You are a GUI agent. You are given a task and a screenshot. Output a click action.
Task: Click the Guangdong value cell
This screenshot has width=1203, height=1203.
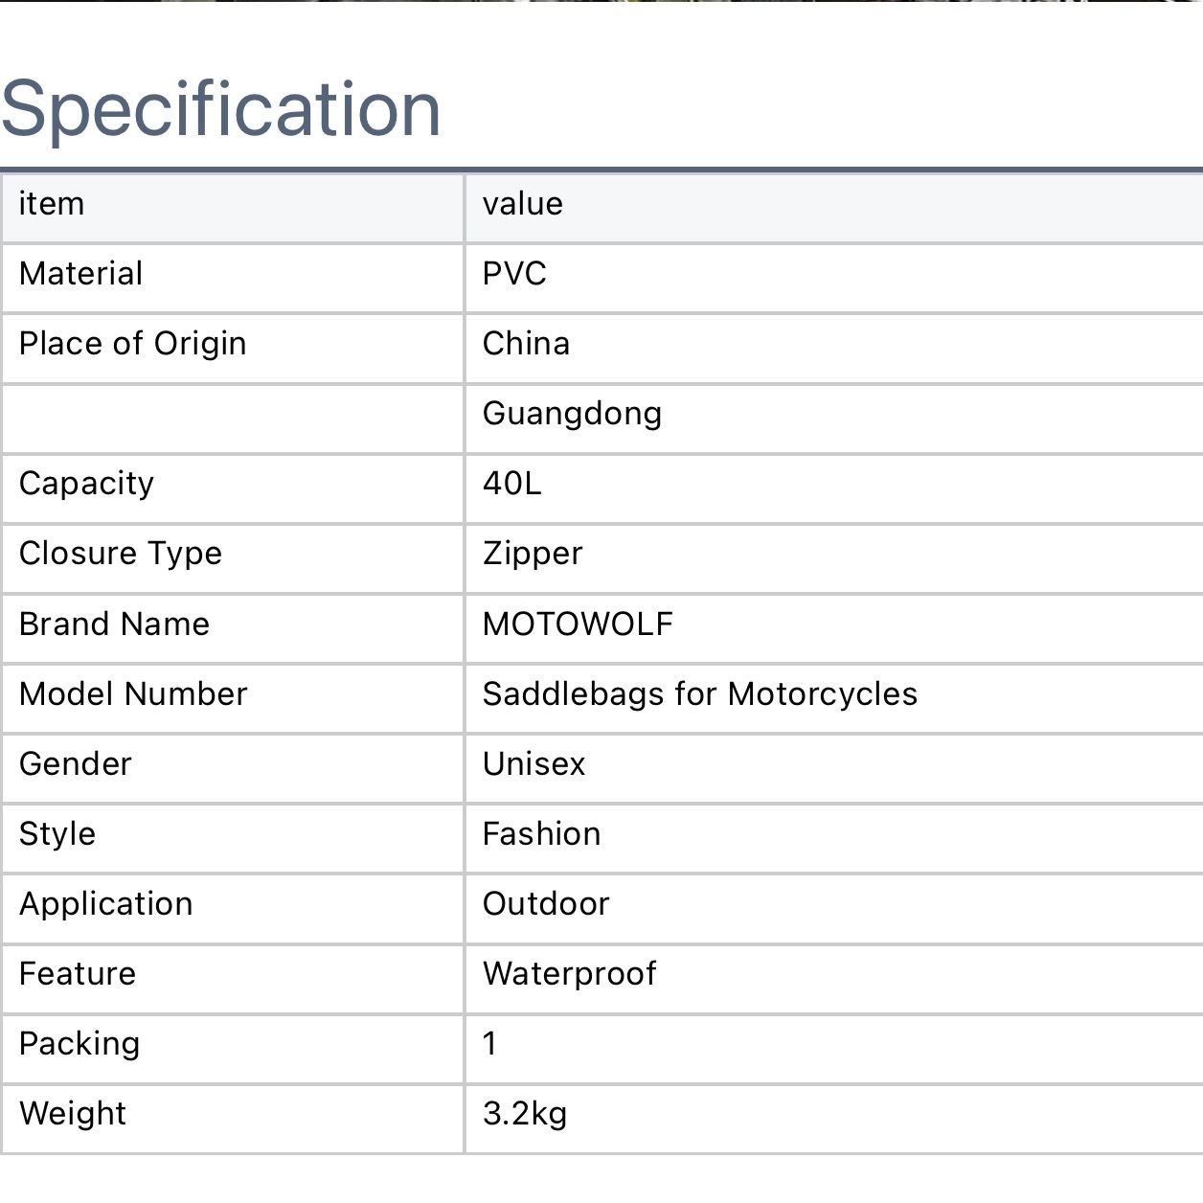pos(572,414)
